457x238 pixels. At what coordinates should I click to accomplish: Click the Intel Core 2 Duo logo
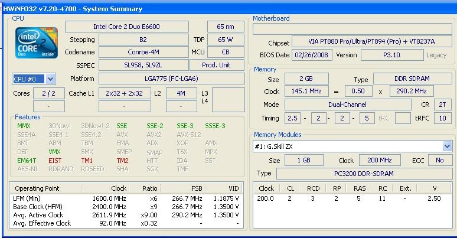(x=37, y=43)
